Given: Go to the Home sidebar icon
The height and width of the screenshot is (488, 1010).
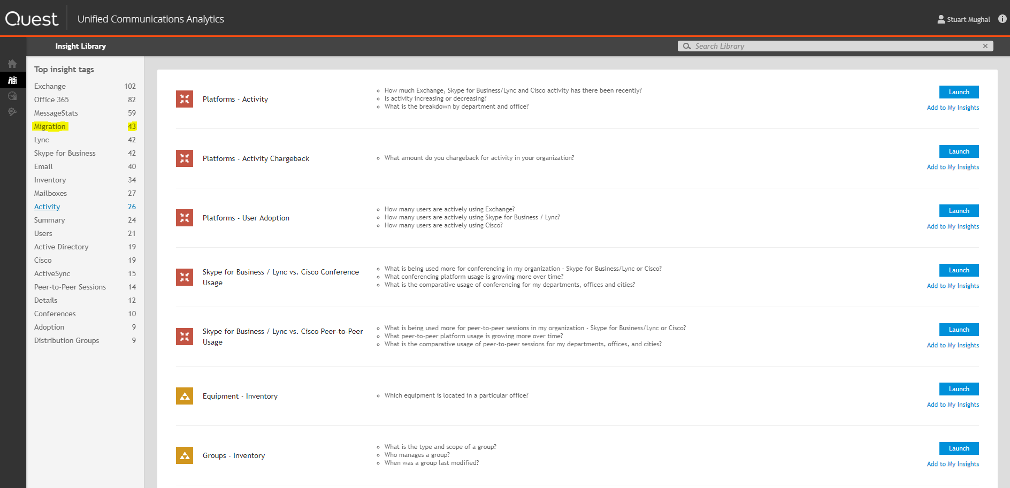Looking at the screenshot, I should pyautogui.click(x=12, y=64).
